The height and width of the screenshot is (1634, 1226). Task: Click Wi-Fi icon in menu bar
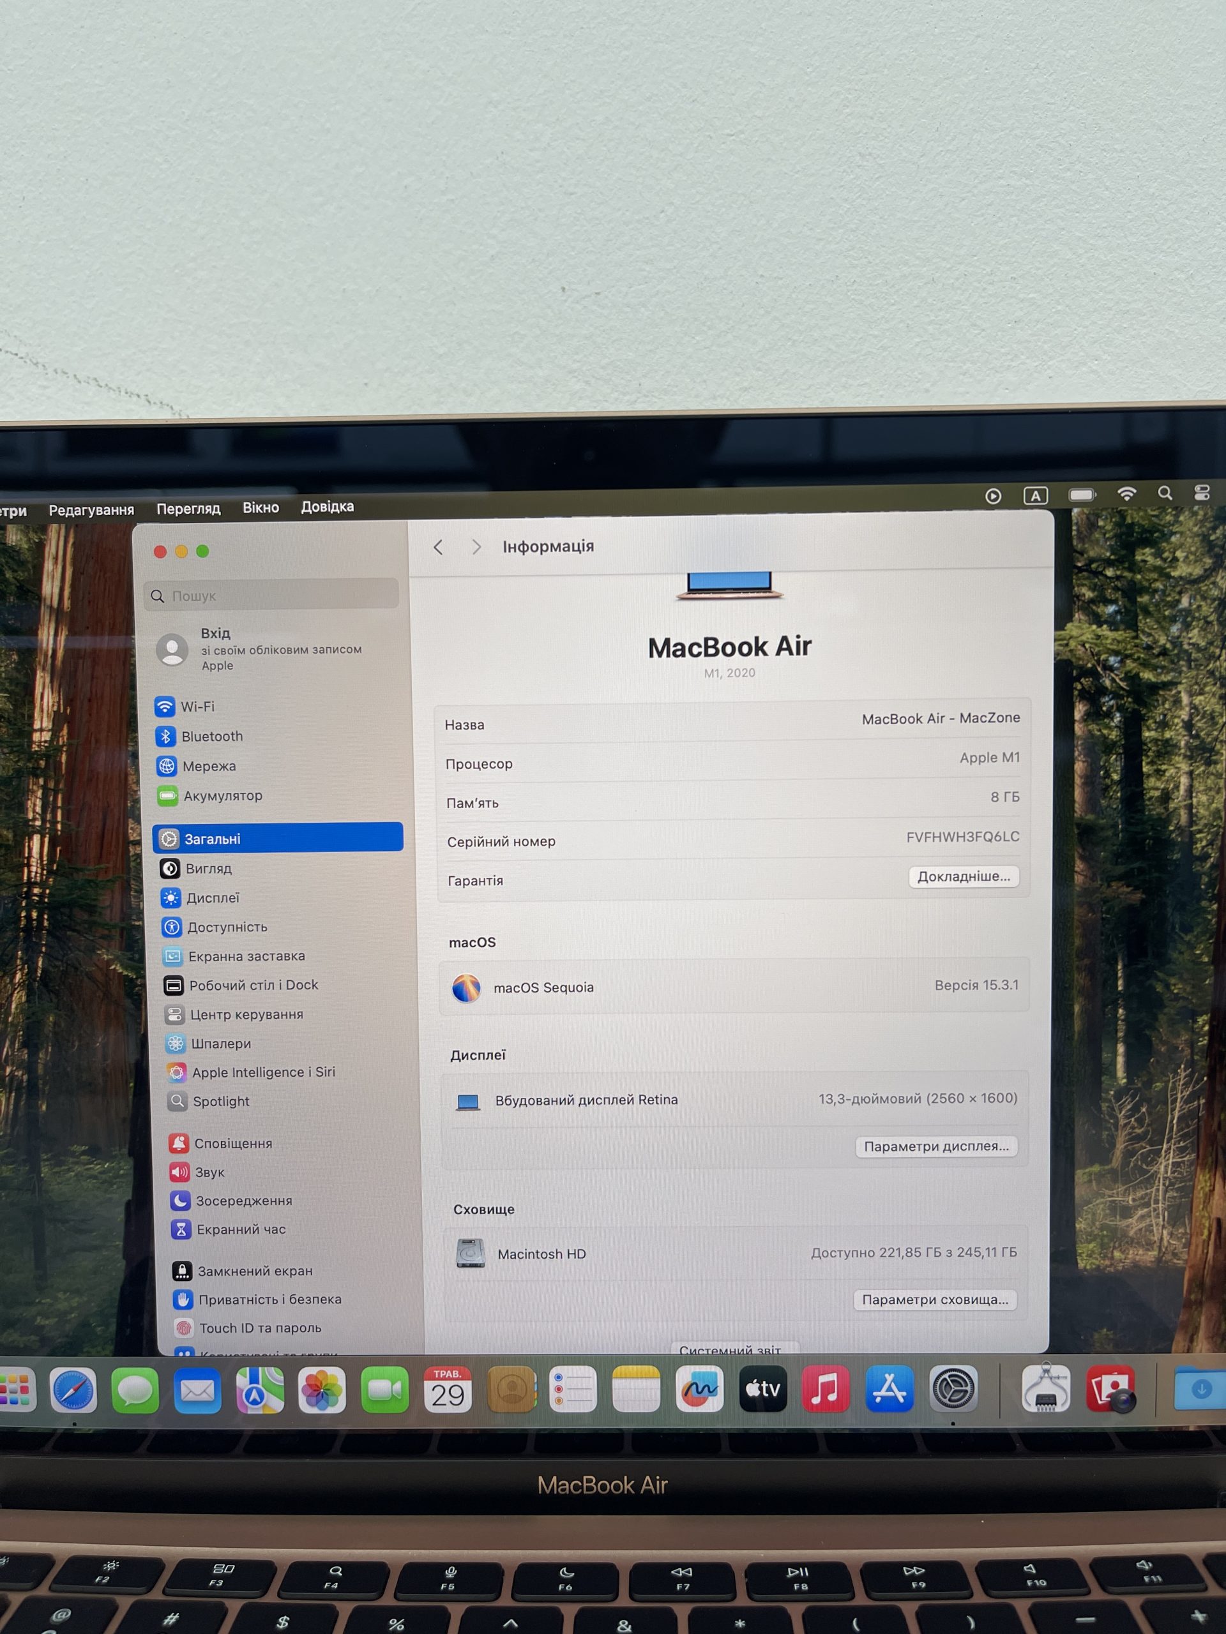(1126, 493)
